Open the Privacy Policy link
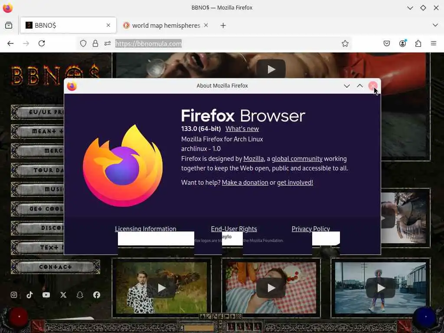The width and height of the screenshot is (444, 333). click(310, 229)
